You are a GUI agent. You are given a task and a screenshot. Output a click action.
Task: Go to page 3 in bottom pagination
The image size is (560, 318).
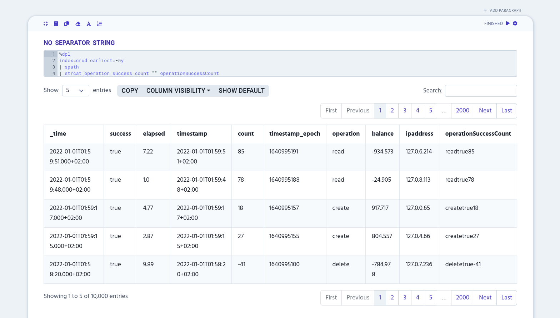(x=405, y=298)
